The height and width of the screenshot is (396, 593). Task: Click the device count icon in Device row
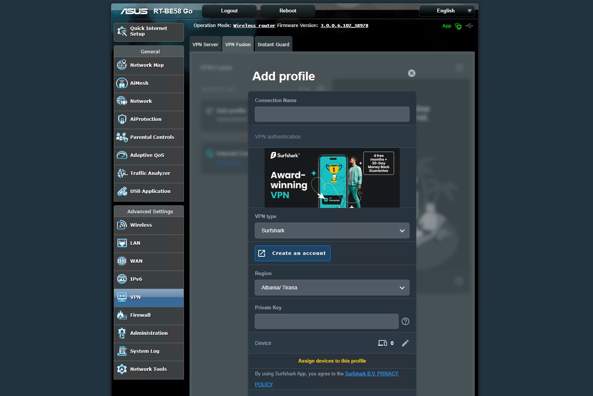point(382,343)
